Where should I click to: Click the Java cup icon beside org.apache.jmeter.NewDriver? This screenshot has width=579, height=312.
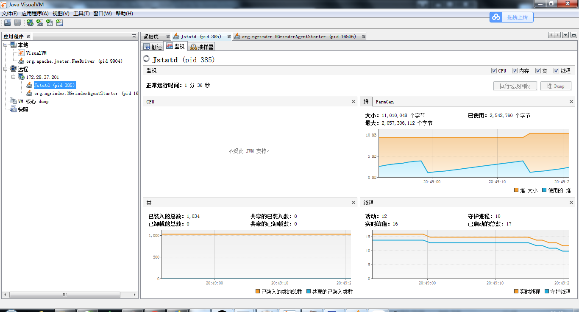pos(21,61)
